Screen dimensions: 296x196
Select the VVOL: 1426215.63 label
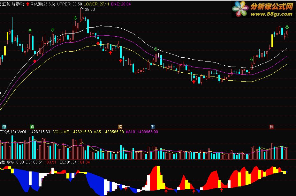tap(34, 132)
